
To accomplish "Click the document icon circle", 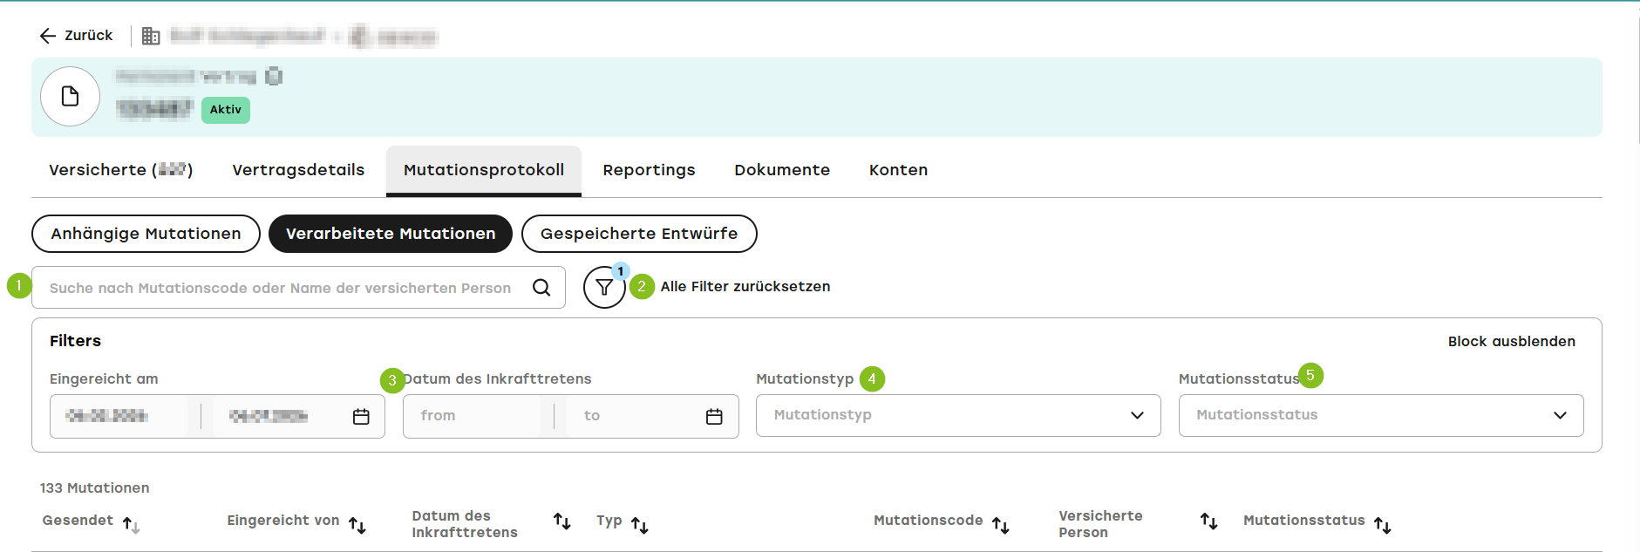I will pos(71,97).
